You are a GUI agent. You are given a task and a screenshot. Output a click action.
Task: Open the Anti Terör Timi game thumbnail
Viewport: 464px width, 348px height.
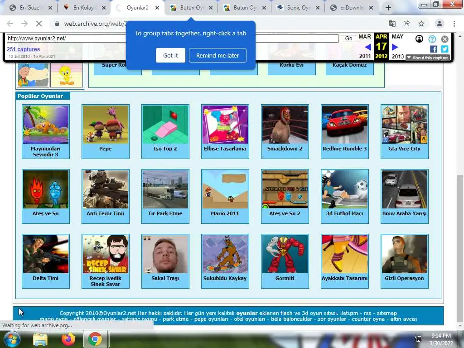tap(106, 189)
